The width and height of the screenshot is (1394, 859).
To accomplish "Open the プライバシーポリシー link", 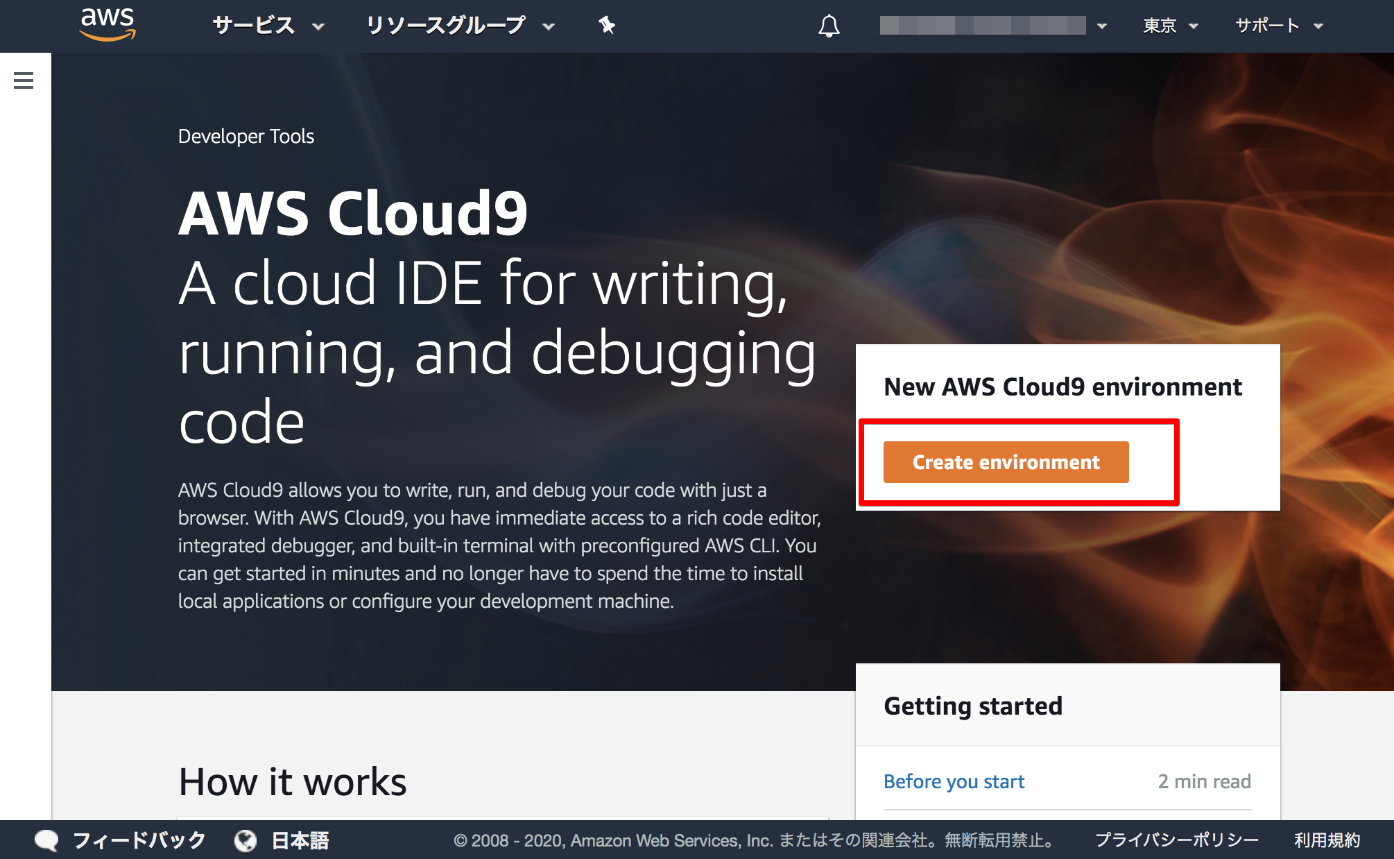I will pyautogui.click(x=1176, y=840).
